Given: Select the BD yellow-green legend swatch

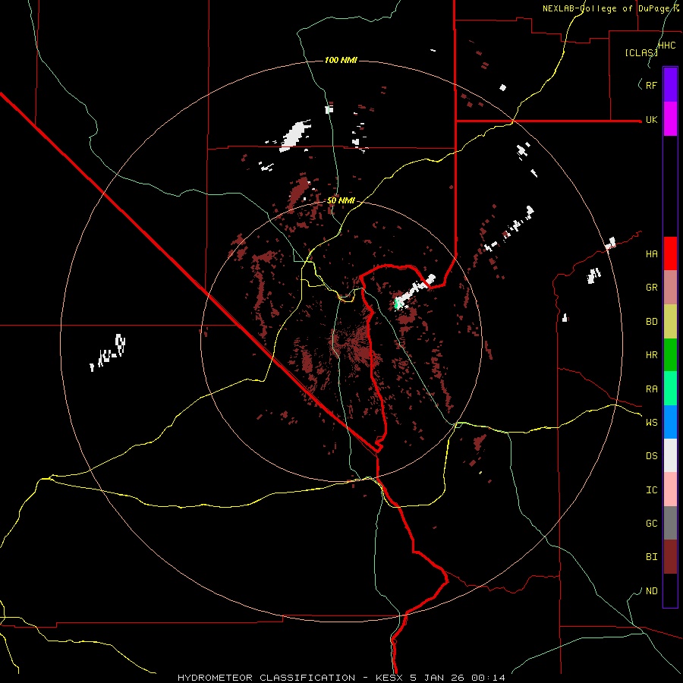Looking at the screenshot, I should click(x=670, y=321).
